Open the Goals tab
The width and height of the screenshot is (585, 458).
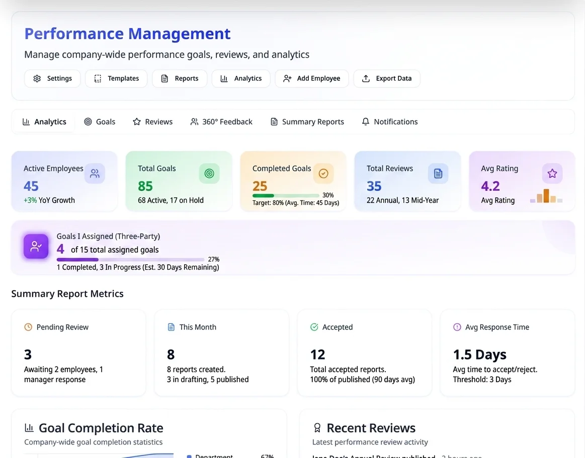pyautogui.click(x=100, y=122)
